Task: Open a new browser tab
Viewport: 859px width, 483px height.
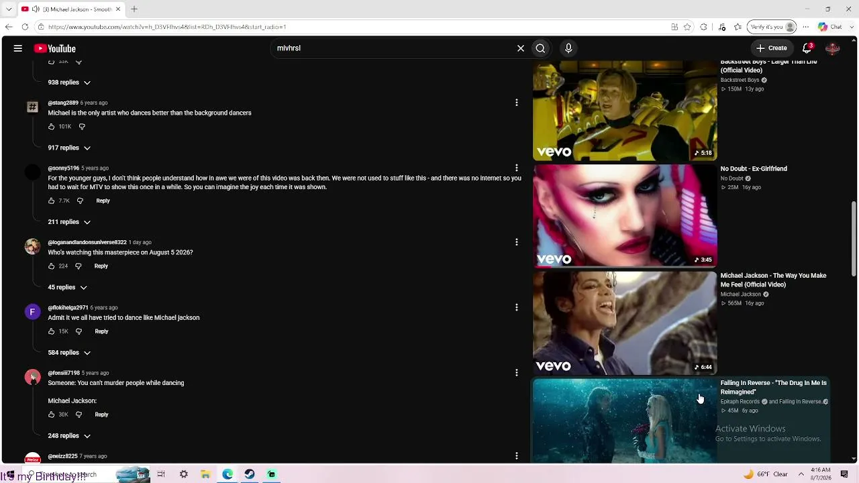Action: (134, 9)
